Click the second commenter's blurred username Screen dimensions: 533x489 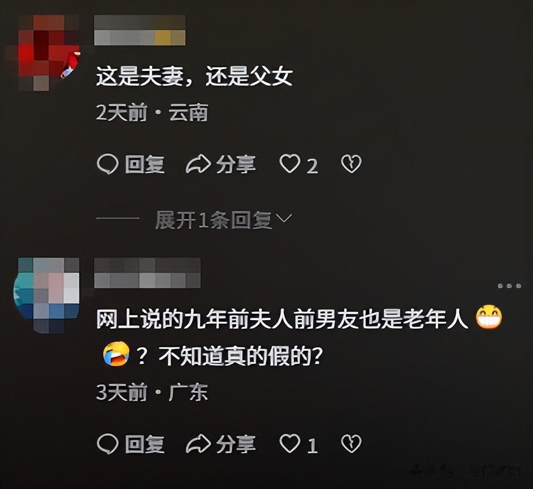147,273
